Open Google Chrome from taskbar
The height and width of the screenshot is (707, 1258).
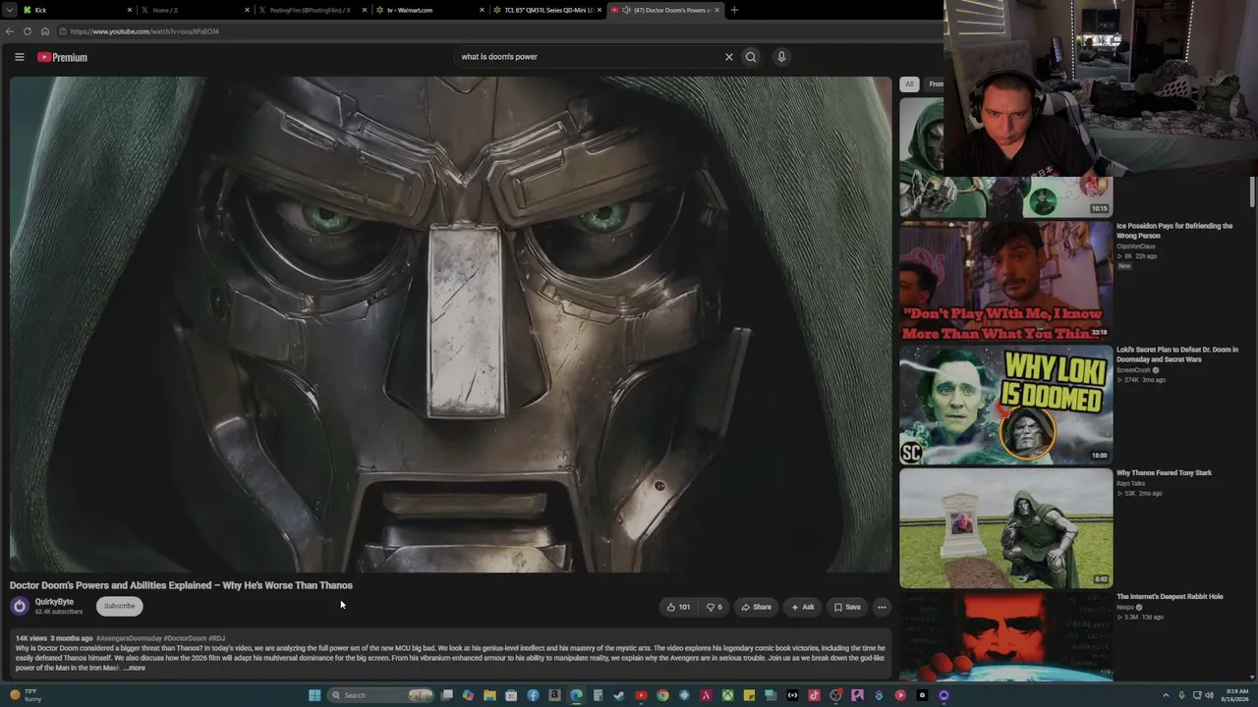pyautogui.click(x=662, y=695)
